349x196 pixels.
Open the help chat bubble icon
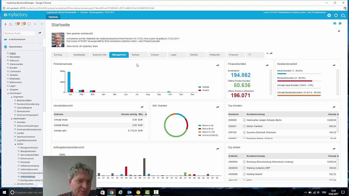click(x=340, y=23)
